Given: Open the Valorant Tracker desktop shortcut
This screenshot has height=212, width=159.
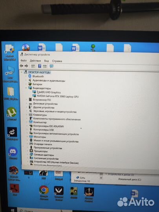Looking at the screenshot, I should coord(58,193).
